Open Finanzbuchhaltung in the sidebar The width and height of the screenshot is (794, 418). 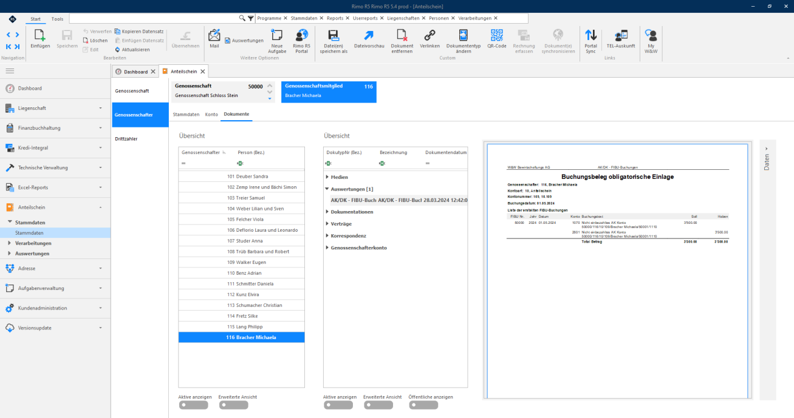click(55, 128)
